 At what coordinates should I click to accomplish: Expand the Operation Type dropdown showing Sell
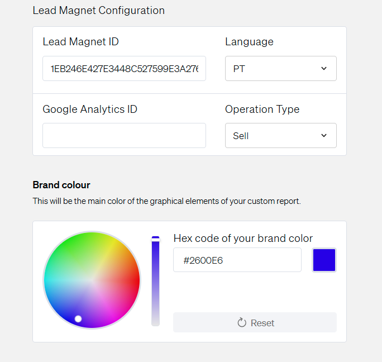coord(280,136)
